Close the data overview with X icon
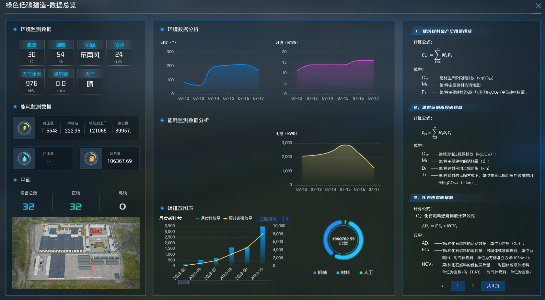The width and height of the screenshot is (545, 300). pyautogui.click(x=538, y=6)
